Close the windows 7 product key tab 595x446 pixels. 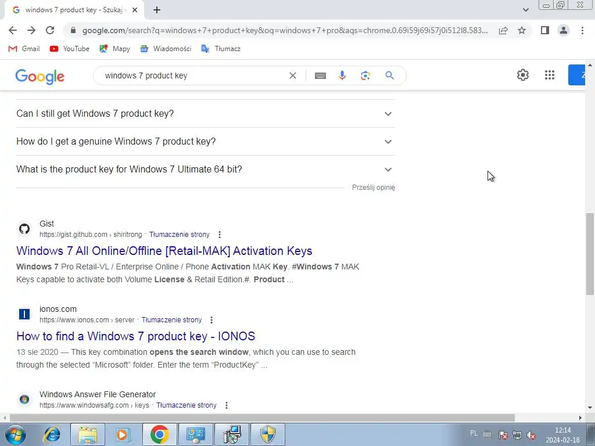point(134,10)
